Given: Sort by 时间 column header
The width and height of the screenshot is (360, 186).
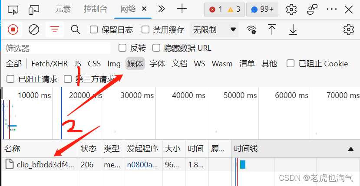Looking at the screenshot, I should tap(197, 149).
